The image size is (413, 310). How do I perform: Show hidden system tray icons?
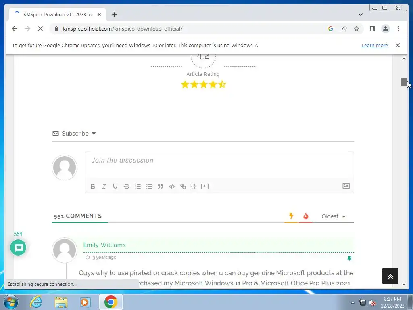(353, 302)
